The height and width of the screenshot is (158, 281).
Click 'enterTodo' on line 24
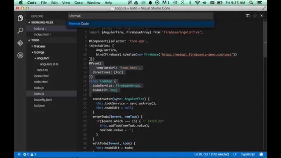(x=100, y=117)
